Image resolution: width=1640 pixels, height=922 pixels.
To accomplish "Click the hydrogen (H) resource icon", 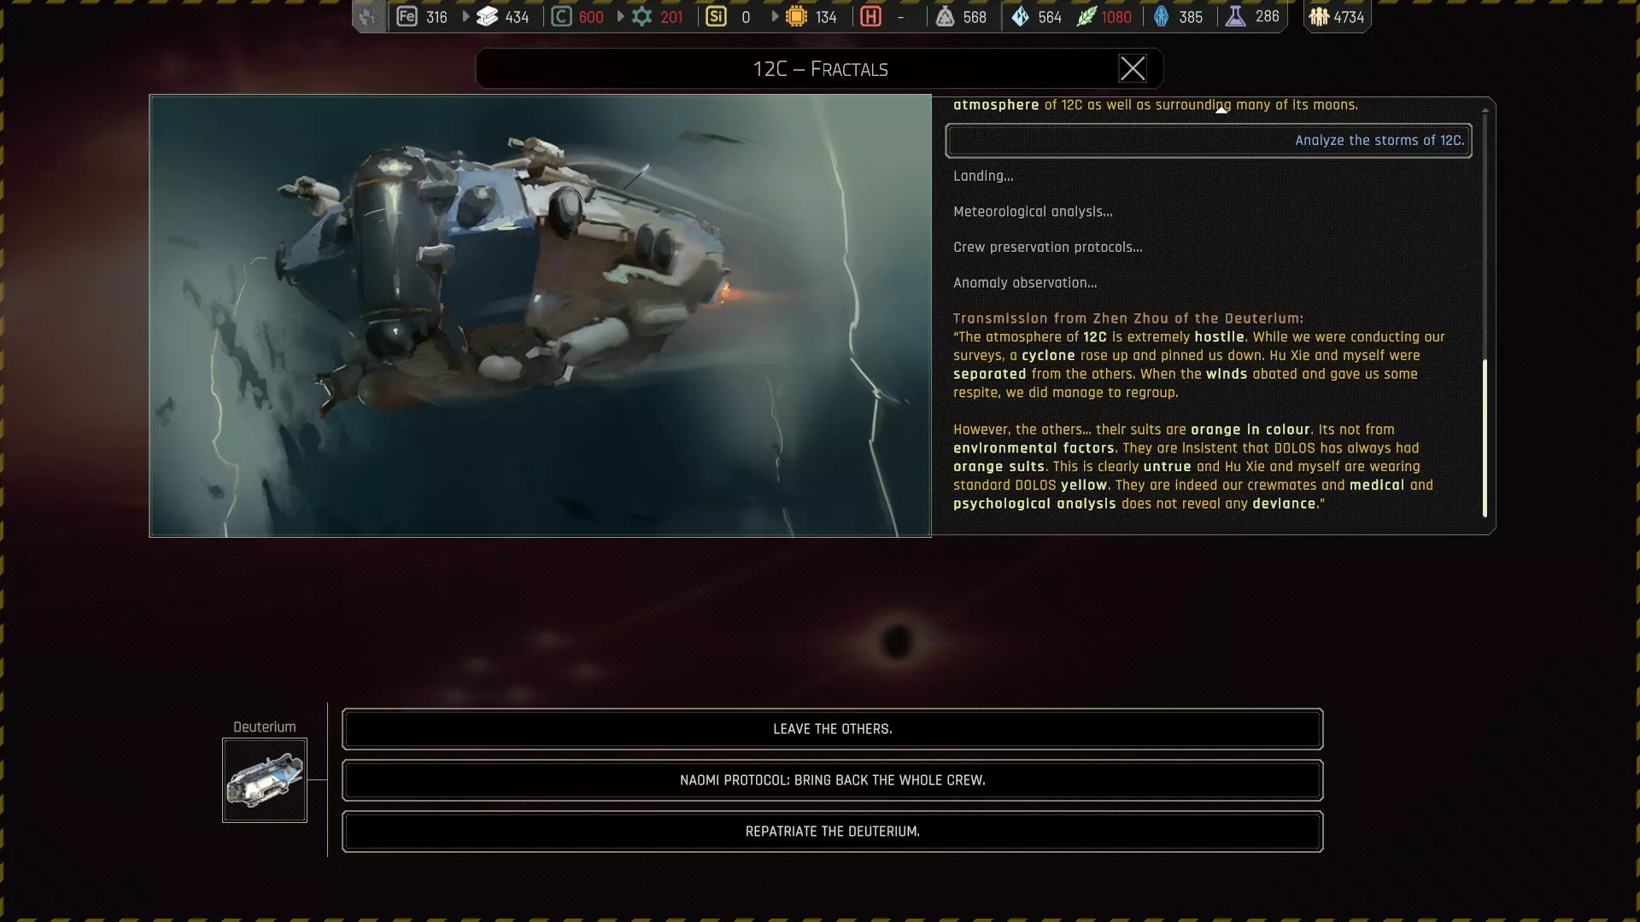I will click(870, 16).
